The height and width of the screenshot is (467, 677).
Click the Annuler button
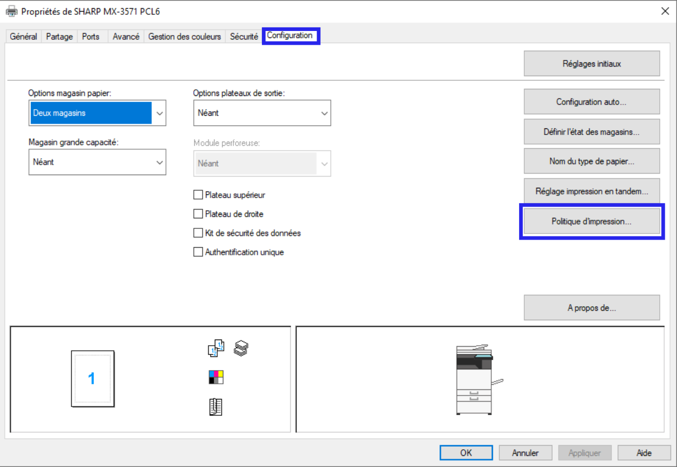(x=525, y=453)
